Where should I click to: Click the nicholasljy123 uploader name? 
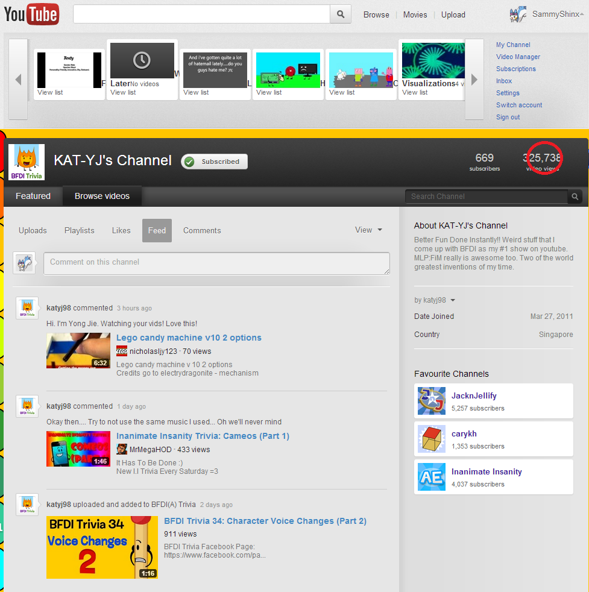point(153,351)
